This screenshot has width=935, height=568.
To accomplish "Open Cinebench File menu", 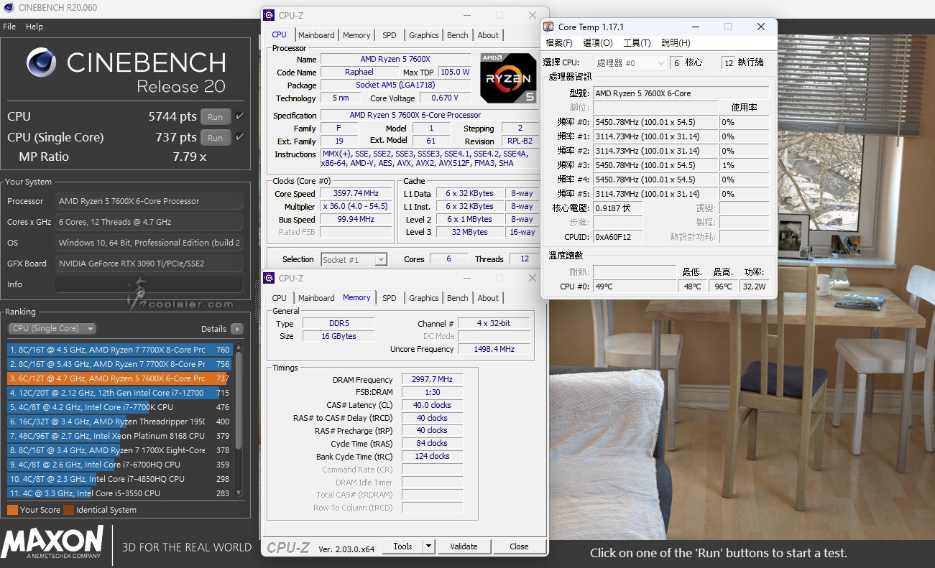I will pos(9,27).
